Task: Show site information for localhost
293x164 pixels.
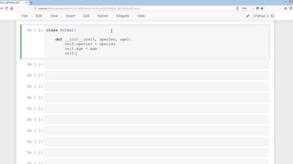Action: [x=36, y=8]
